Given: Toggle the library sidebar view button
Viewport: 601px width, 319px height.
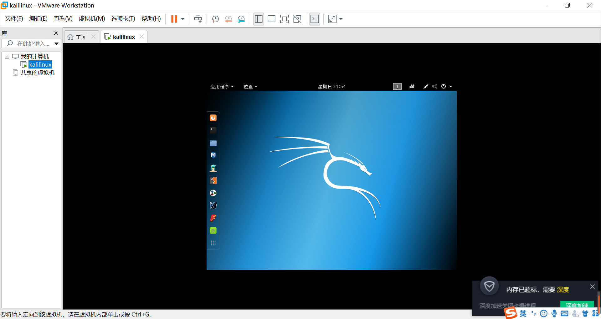Looking at the screenshot, I should coord(259,19).
